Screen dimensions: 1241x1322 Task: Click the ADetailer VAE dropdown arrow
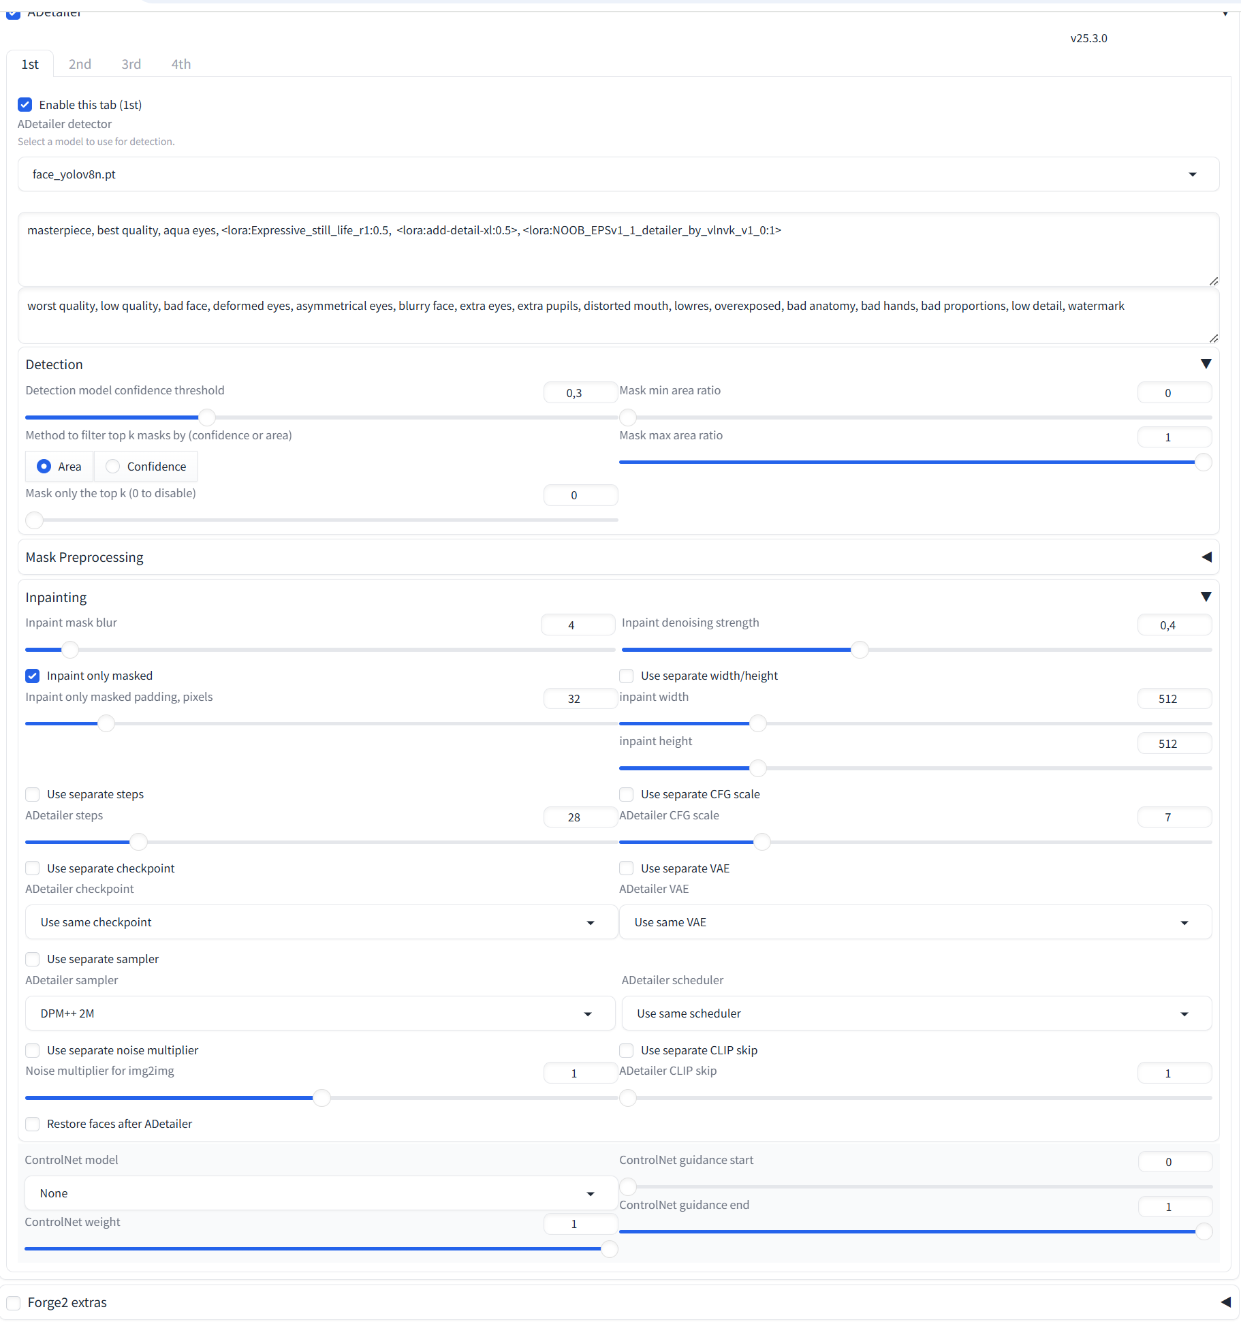tap(1184, 922)
